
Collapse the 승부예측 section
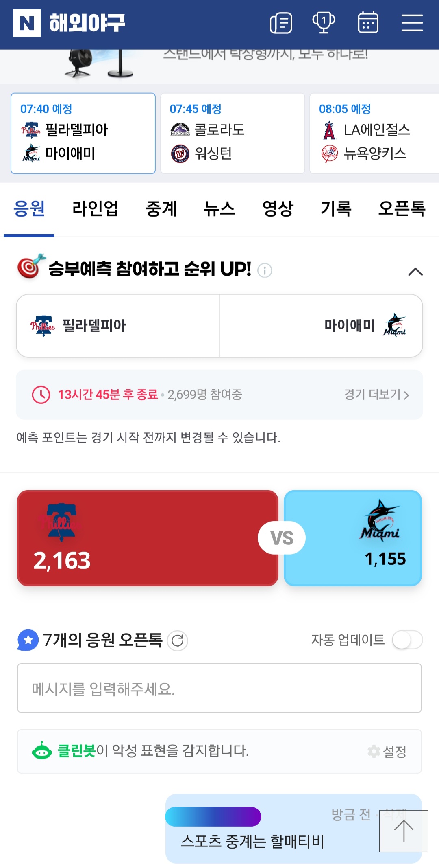pyautogui.click(x=415, y=272)
